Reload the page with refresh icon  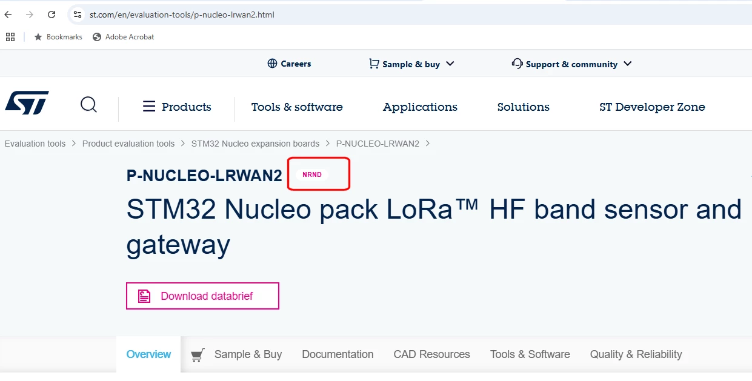pos(52,15)
